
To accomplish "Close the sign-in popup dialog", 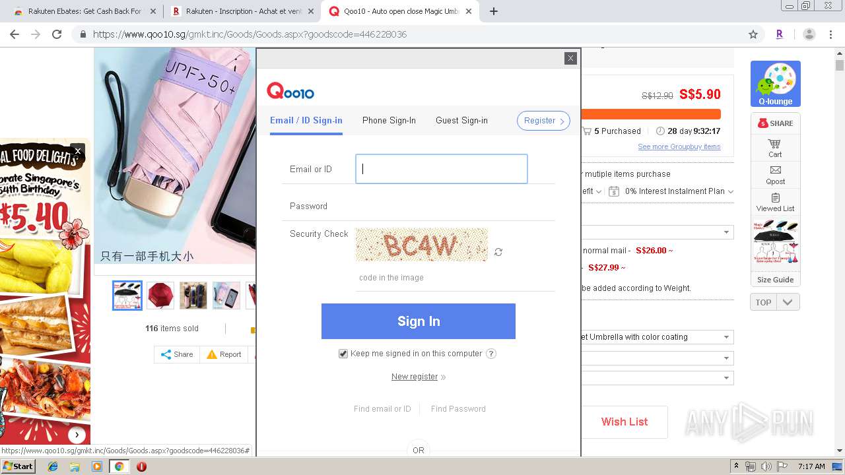I will [x=570, y=58].
